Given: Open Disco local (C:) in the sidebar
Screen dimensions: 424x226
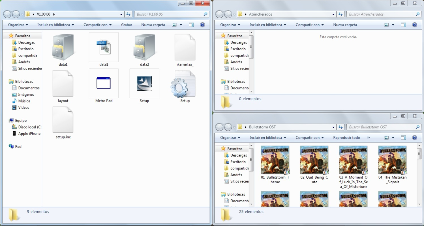Looking at the screenshot, I should [x=30, y=127].
